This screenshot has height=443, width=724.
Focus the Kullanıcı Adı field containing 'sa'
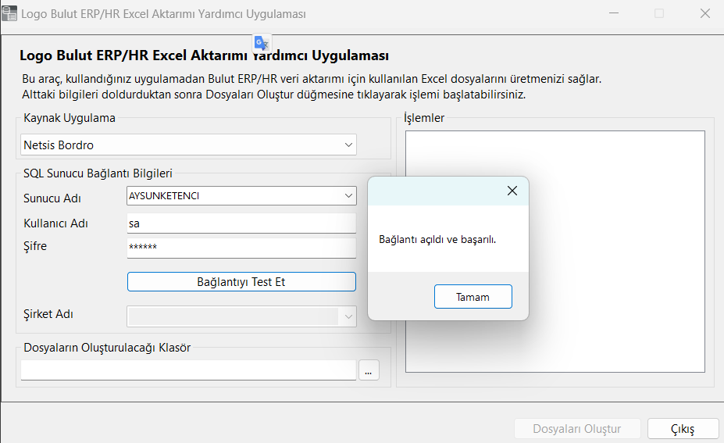241,223
